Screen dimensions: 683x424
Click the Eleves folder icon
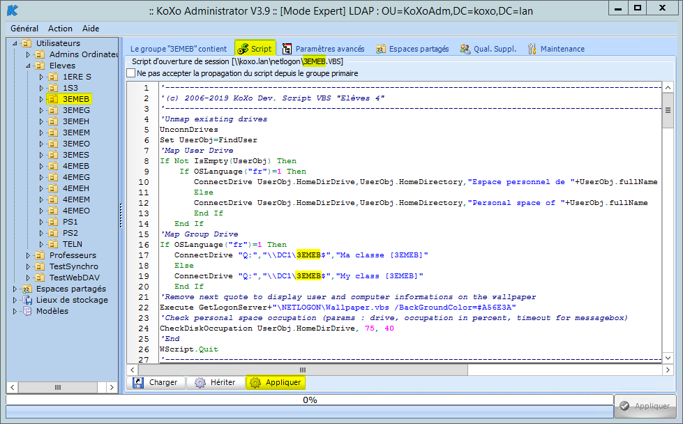(40, 66)
